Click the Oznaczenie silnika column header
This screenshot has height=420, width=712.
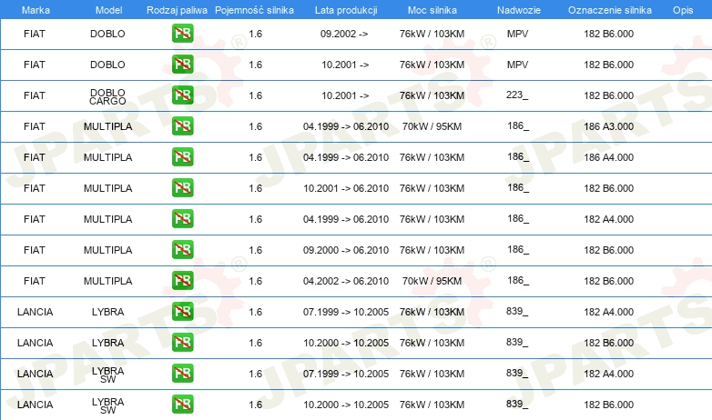[610, 10]
